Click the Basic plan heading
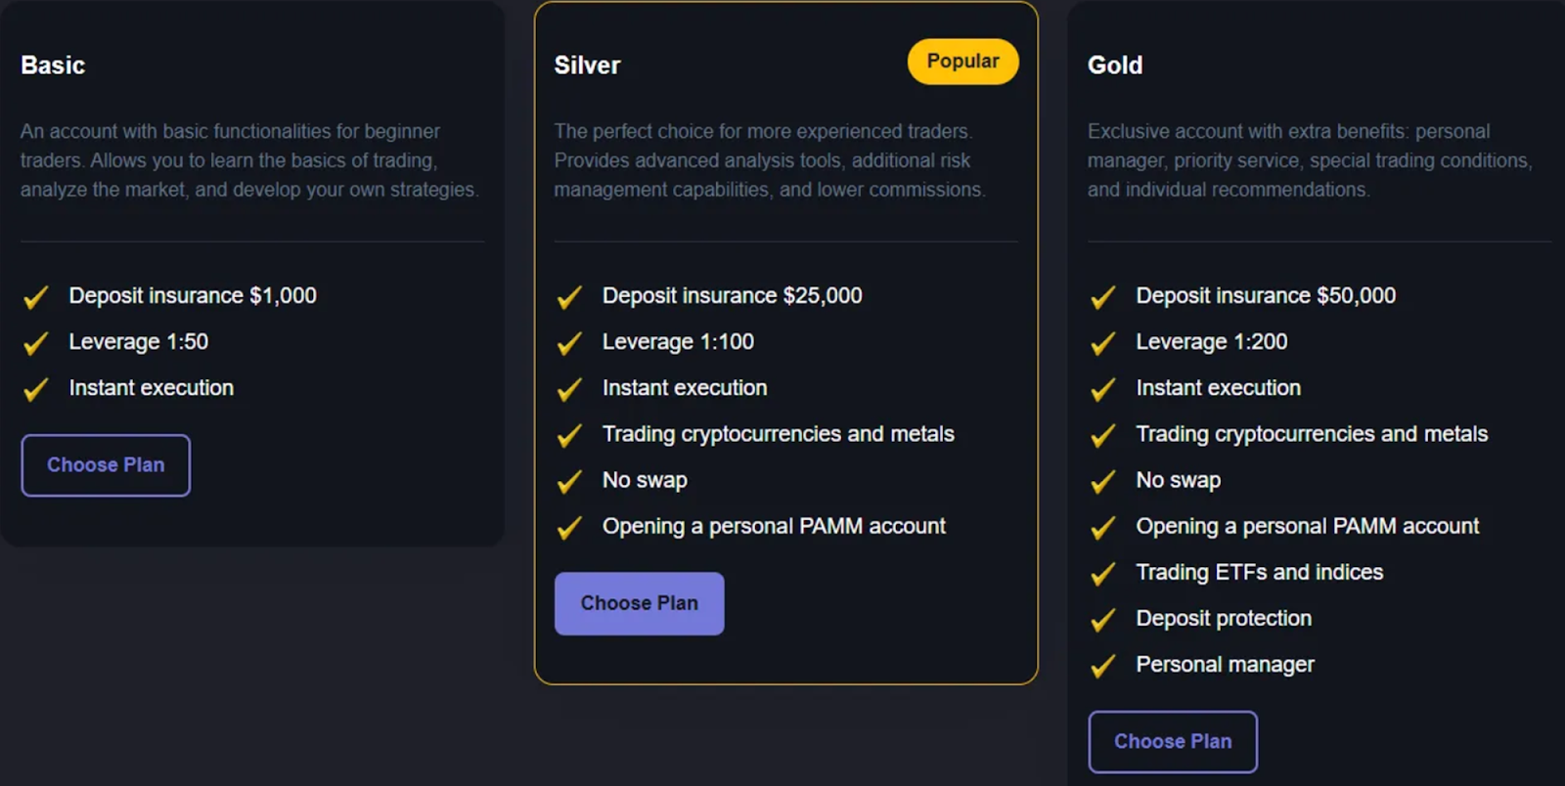The width and height of the screenshot is (1565, 786). [53, 65]
